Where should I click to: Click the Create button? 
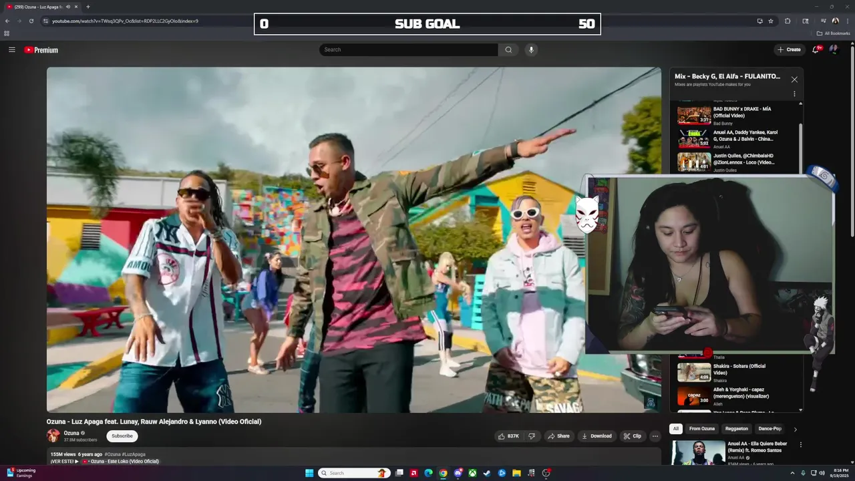coord(789,49)
